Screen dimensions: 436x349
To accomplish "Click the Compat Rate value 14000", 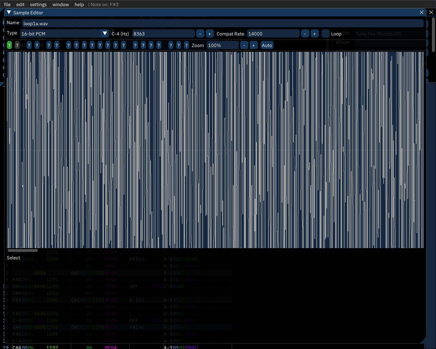I will click(x=273, y=34).
